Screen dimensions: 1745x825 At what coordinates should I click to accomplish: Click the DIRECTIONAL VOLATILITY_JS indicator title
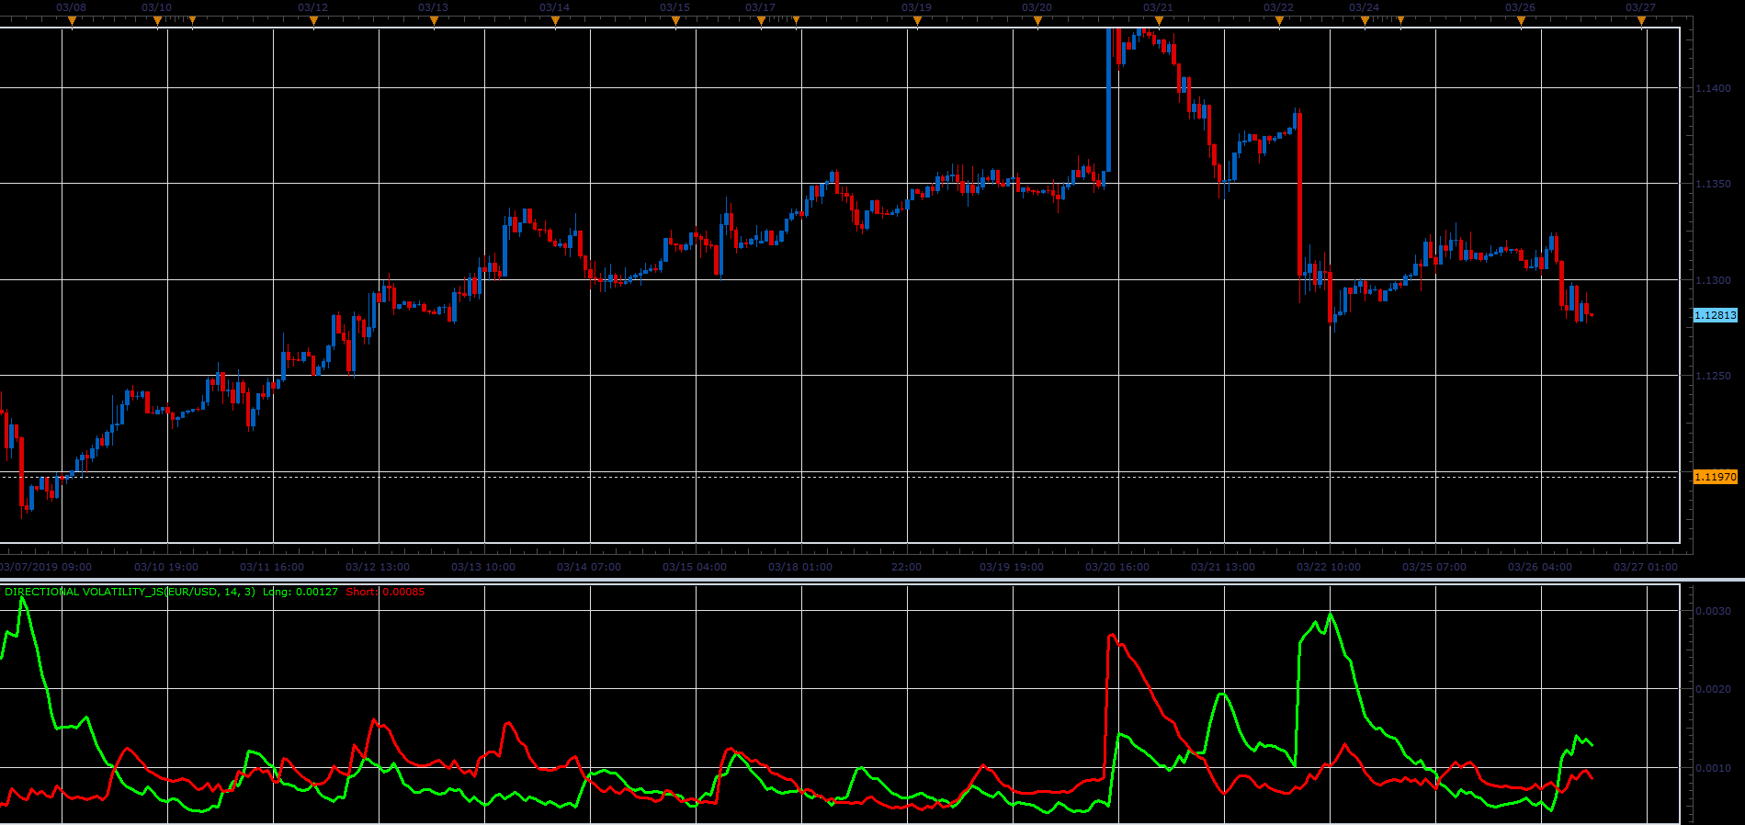[x=130, y=592]
